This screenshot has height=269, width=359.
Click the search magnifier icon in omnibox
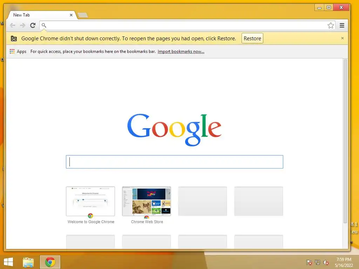(x=44, y=25)
